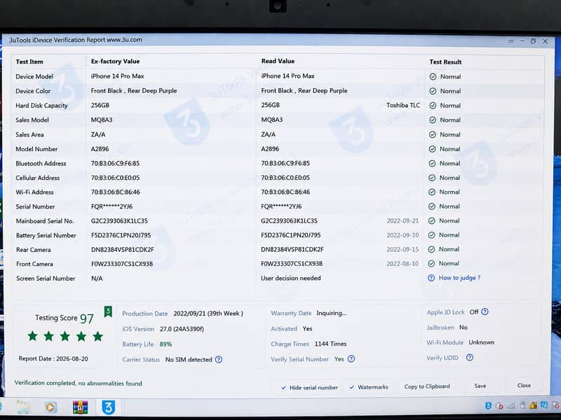Click Sales Area Normal check icon
This screenshot has width=561, height=420.
point(433,134)
